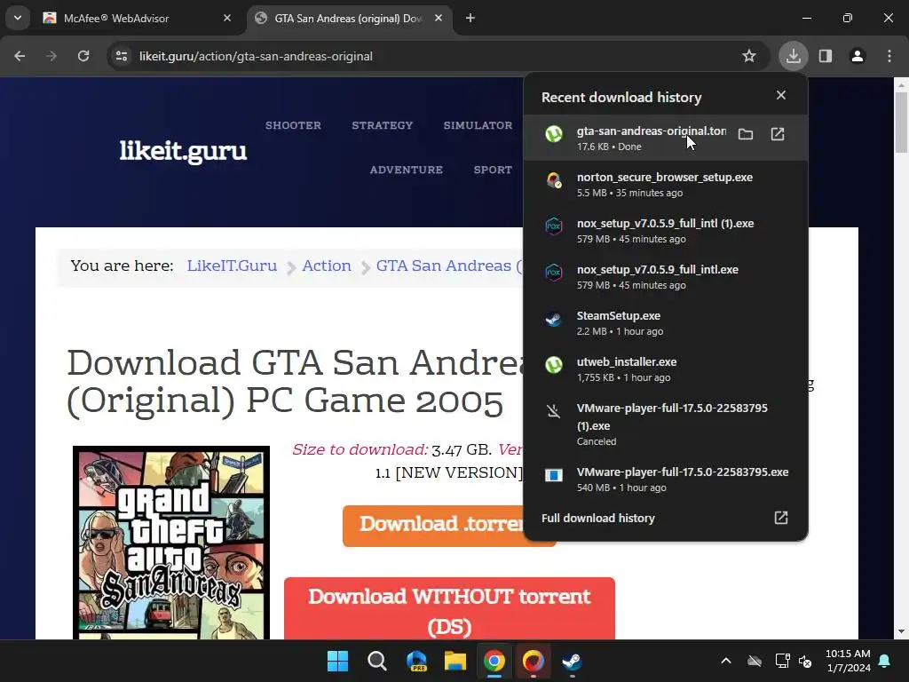Open Full download history external link icon
This screenshot has width=909, height=682.
[x=781, y=518]
